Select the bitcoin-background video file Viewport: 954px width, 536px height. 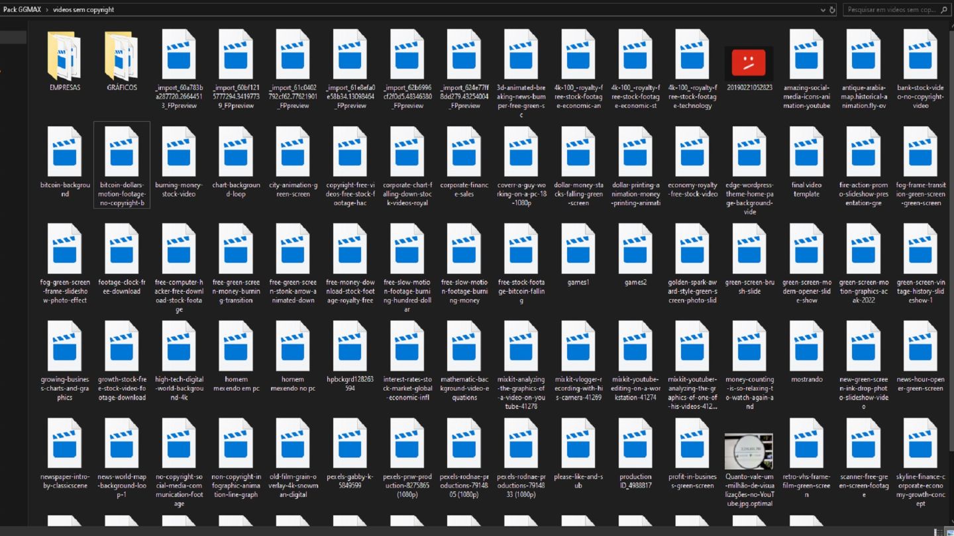64,162
